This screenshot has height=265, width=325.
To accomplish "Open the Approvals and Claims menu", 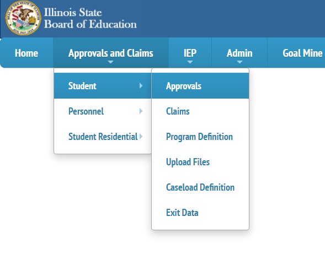I will click(x=111, y=53).
